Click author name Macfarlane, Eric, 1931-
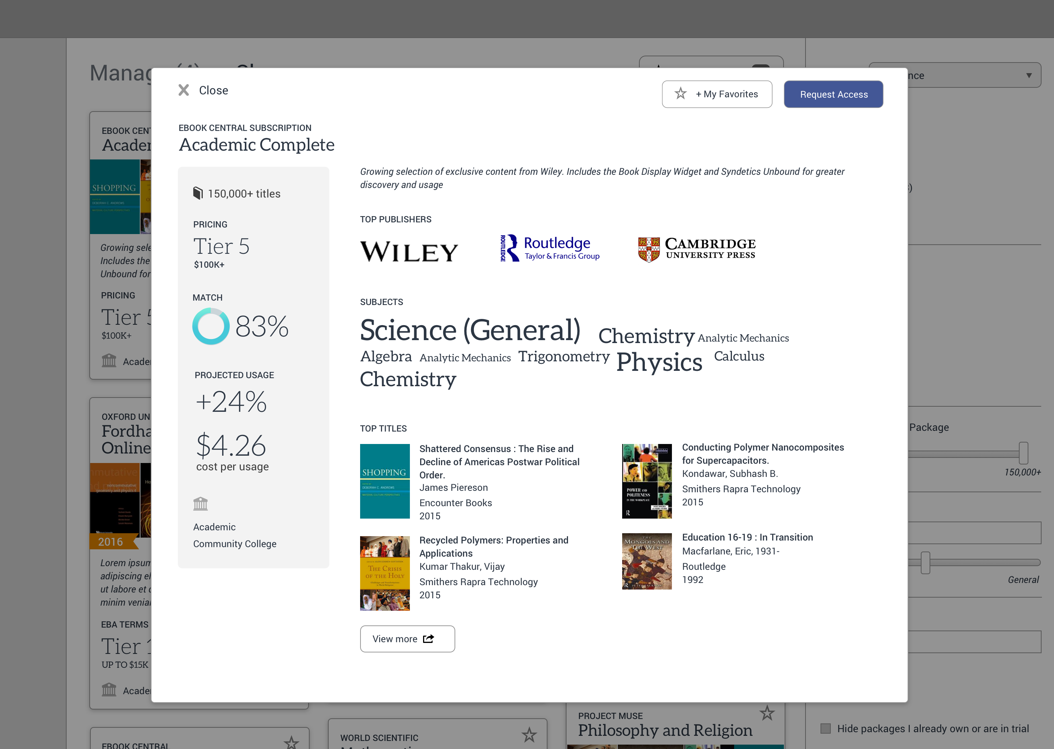1054x749 pixels. click(x=730, y=551)
